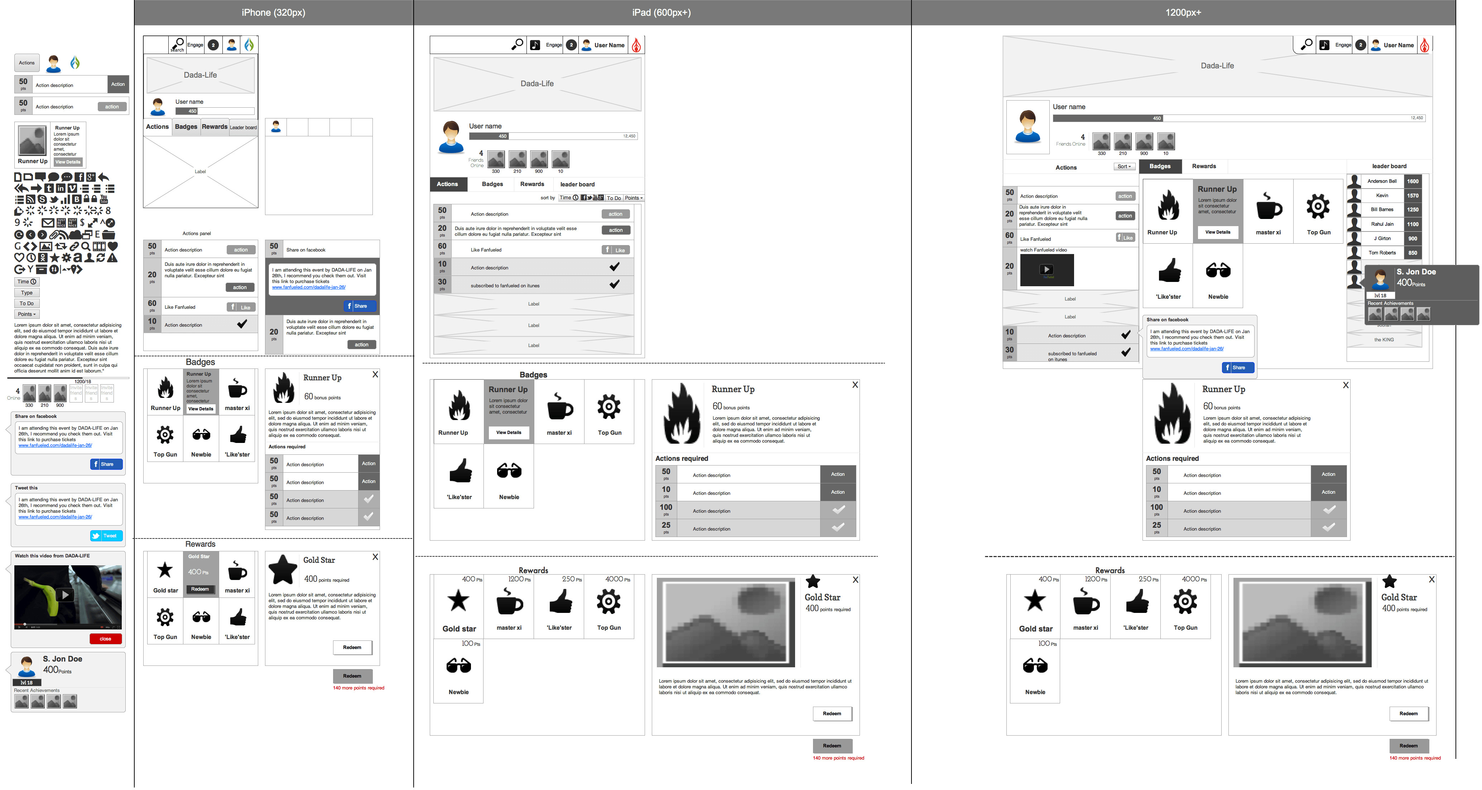Viewport: 1482px width, 790px height.
Task: Click the red close button under the video
Action: [x=105, y=638]
